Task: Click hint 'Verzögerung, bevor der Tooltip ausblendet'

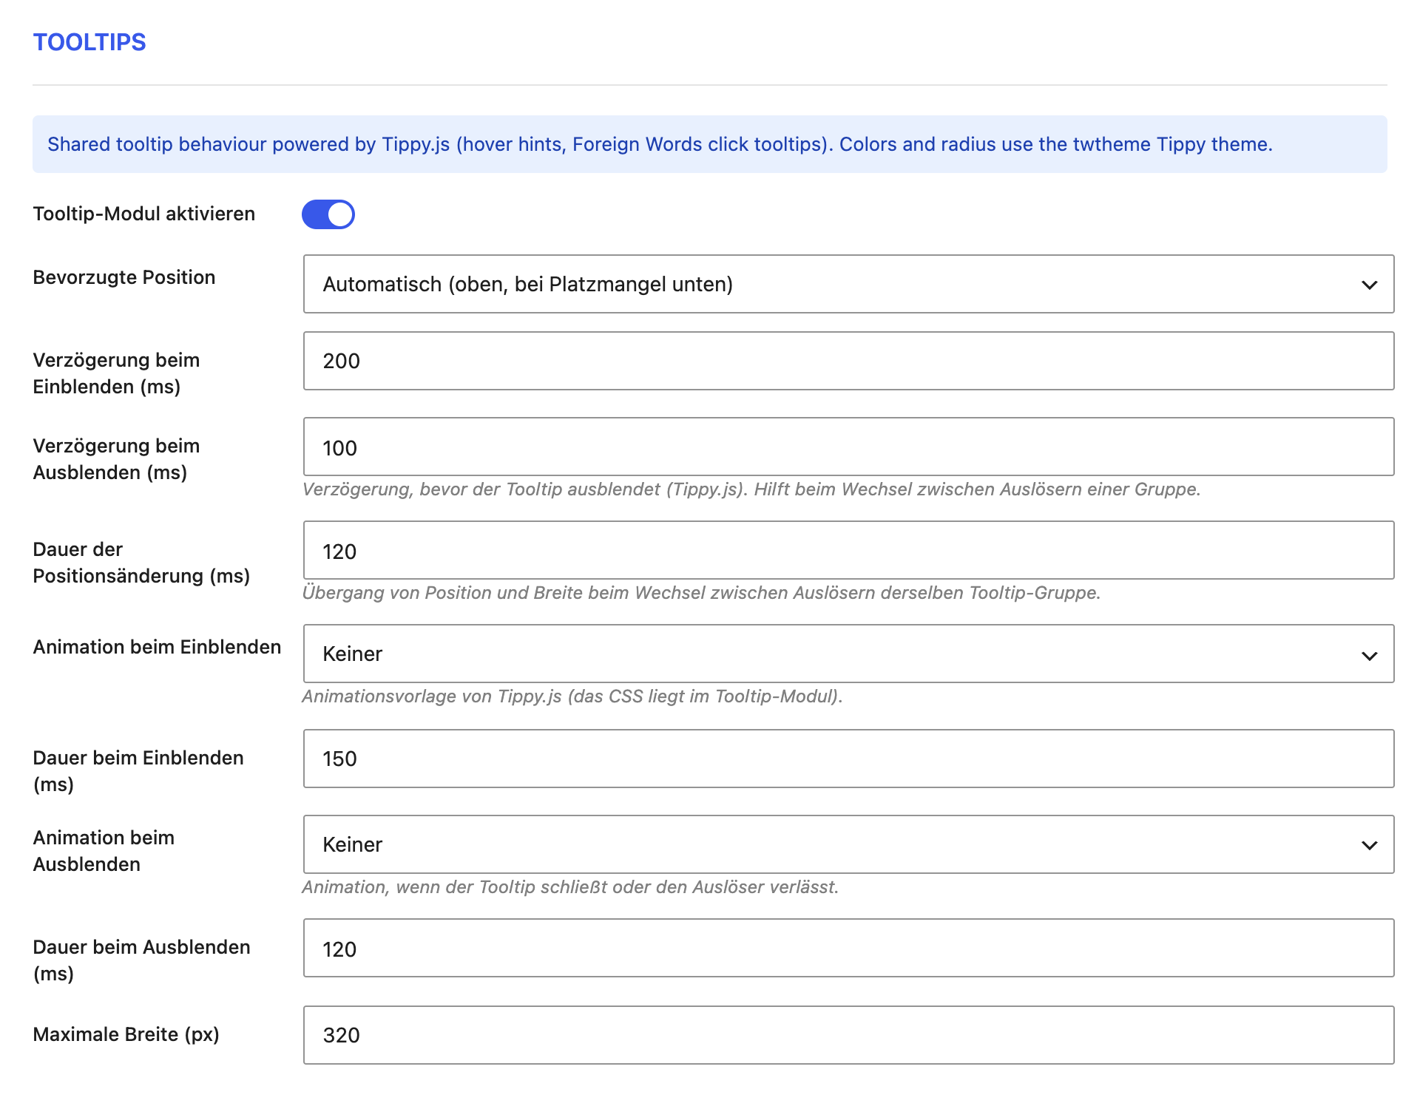Action: pos(751,489)
